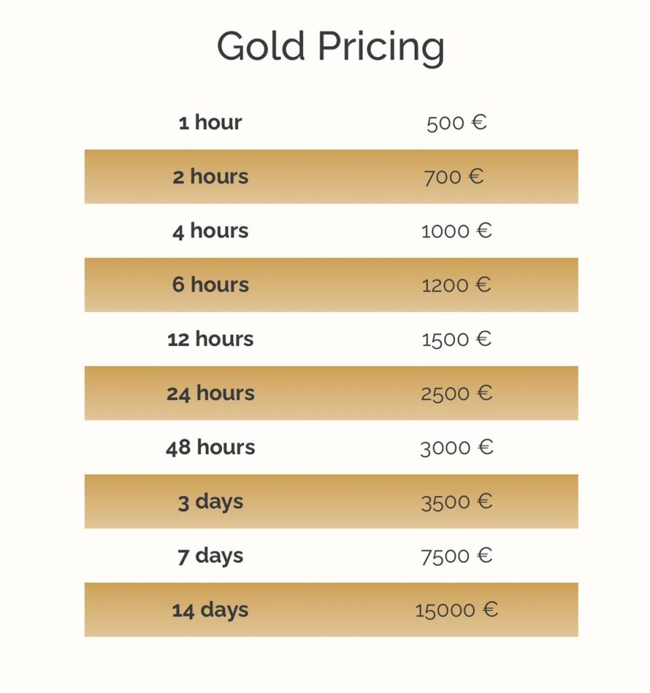The height and width of the screenshot is (693, 650).
Task: Click the 3000 € price
Action: 456,448
